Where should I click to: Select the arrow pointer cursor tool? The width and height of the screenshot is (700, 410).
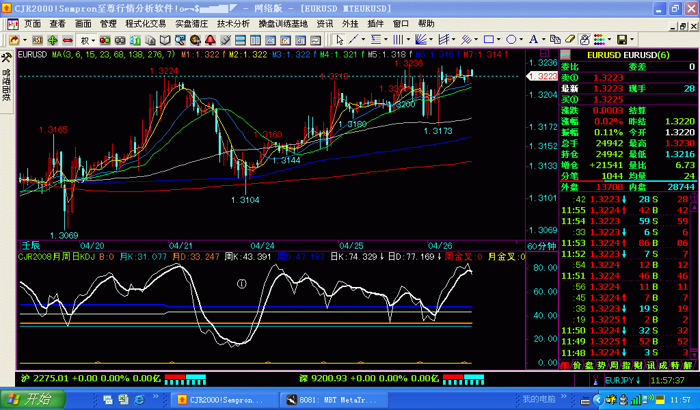pyautogui.click(x=340, y=40)
